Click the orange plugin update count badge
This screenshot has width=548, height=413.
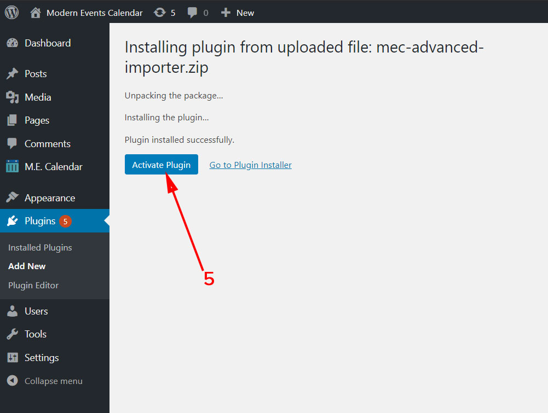tap(65, 222)
